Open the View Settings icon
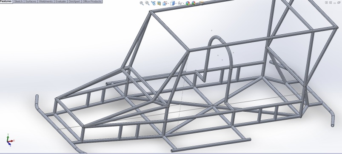 pyautogui.click(x=201, y=3)
